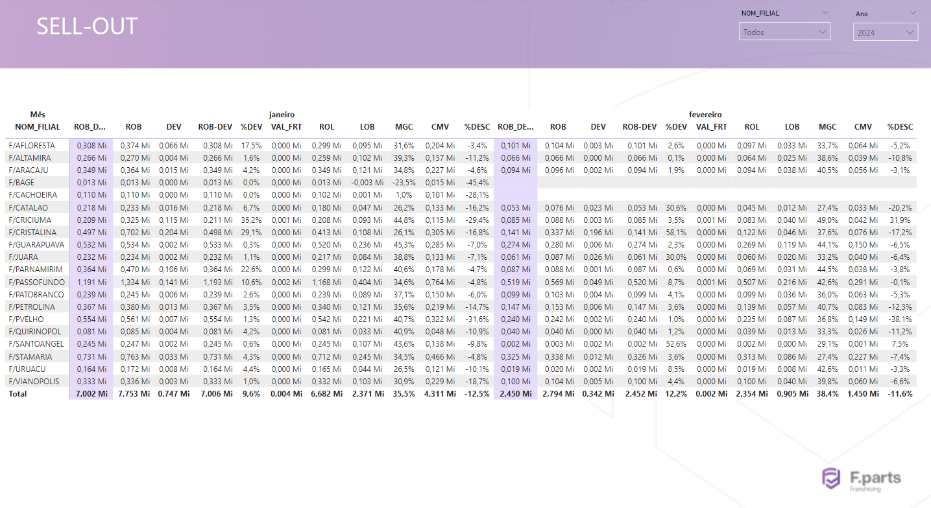
Task: Select the F/ARACAJU row label
Action: pyautogui.click(x=29, y=170)
